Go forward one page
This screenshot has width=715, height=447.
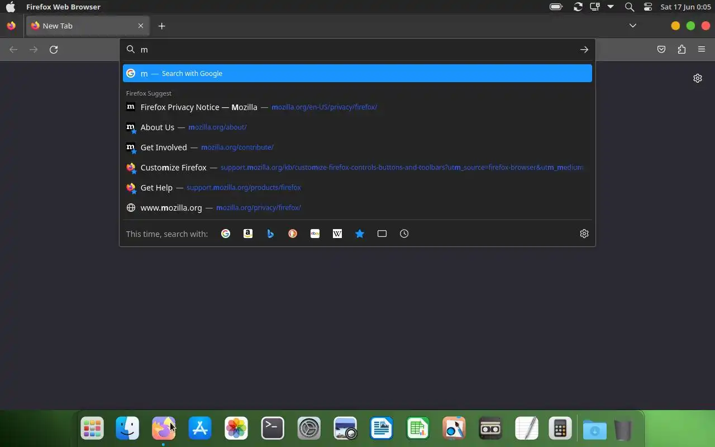(x=34, y=50)
